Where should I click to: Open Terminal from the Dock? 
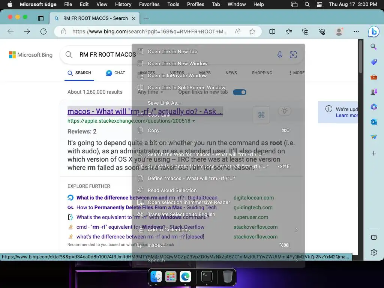[x=207, y=277]
